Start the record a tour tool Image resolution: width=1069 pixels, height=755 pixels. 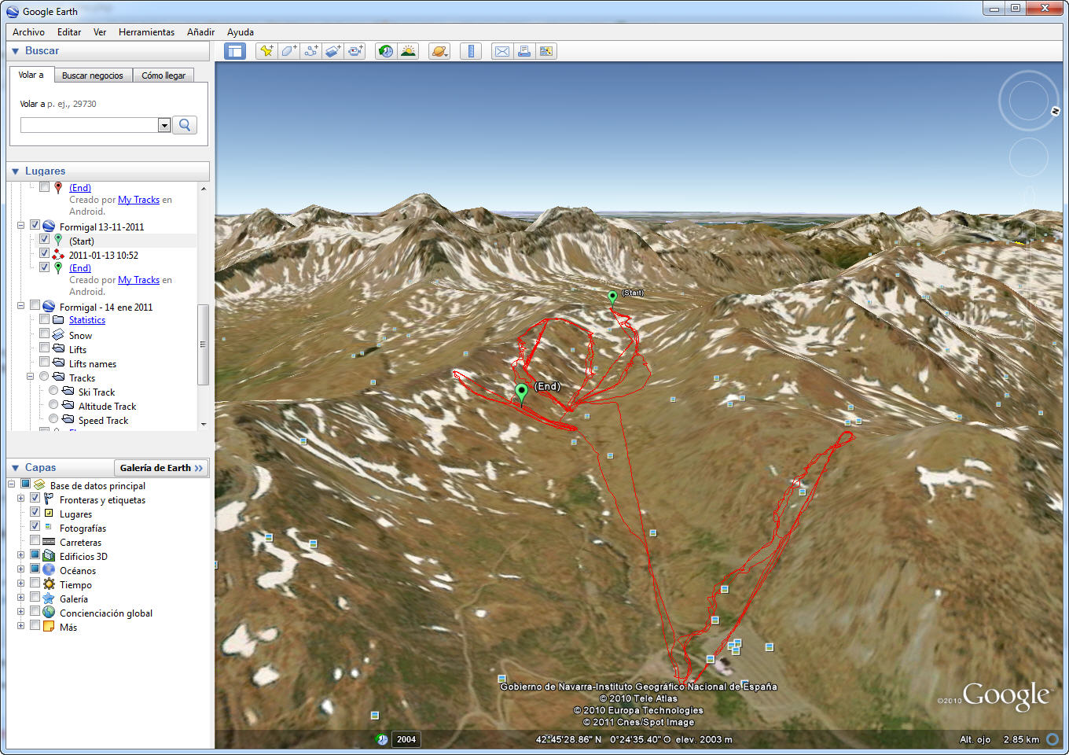[x=355, y=51]
